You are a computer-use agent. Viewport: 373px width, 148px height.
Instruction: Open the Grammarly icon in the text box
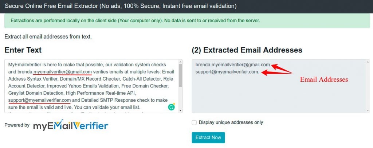[x=171, y=107]
